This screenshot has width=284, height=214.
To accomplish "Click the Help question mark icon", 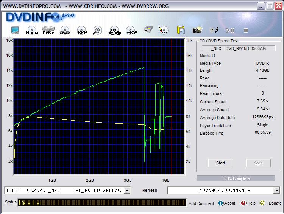I will click(x=243, y=203).
